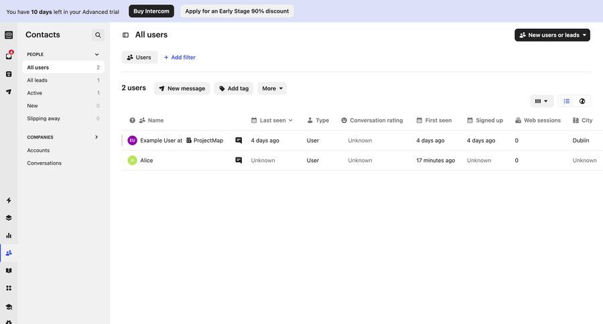Open the Inbox icon with red badge

pyautogui.click(x=9, y=56)
